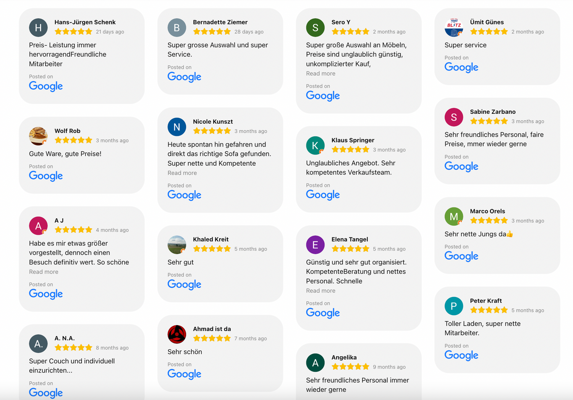Viewport: 573px width, 400px height.
Task: Expand Elena Tangel's review with Read more
Action: [x=320, y=291]
